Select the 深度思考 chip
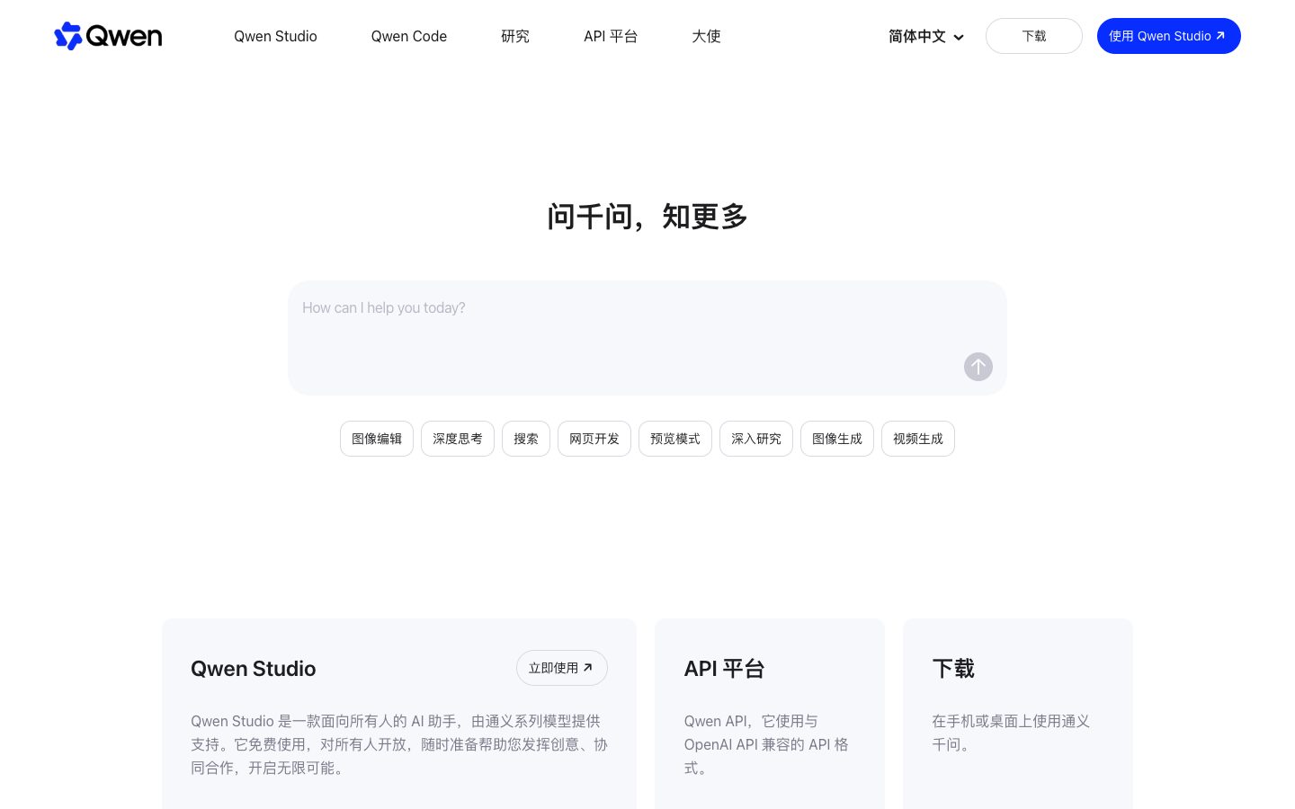 click(x=458, y=439)
